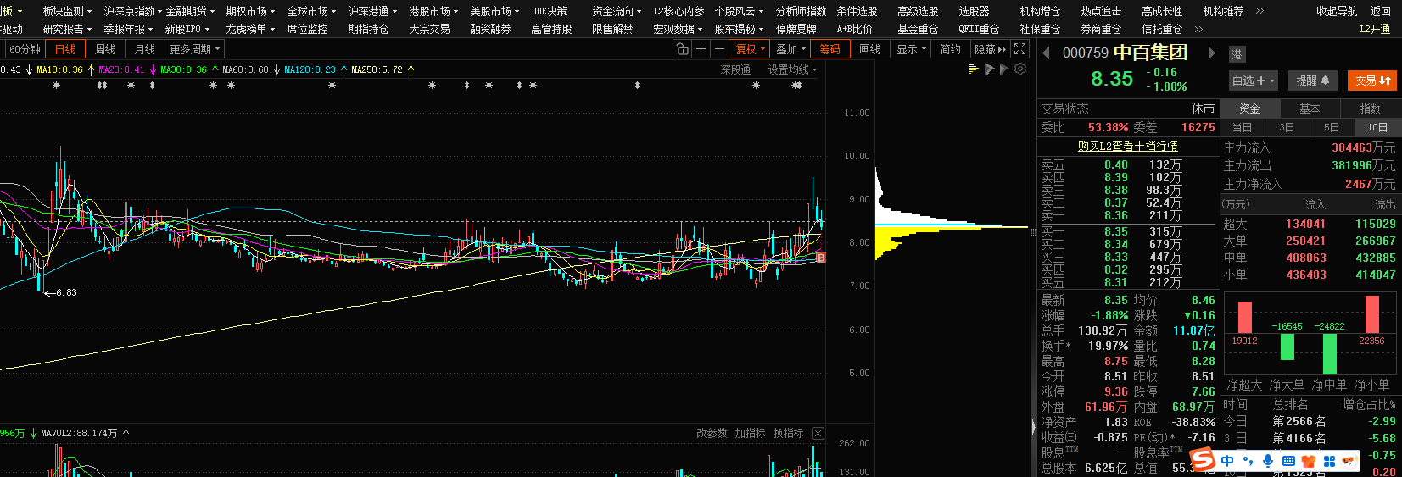Open 复权 adjustment dropdown
This screenshot has width=1402, height=477.
(751, 49)
